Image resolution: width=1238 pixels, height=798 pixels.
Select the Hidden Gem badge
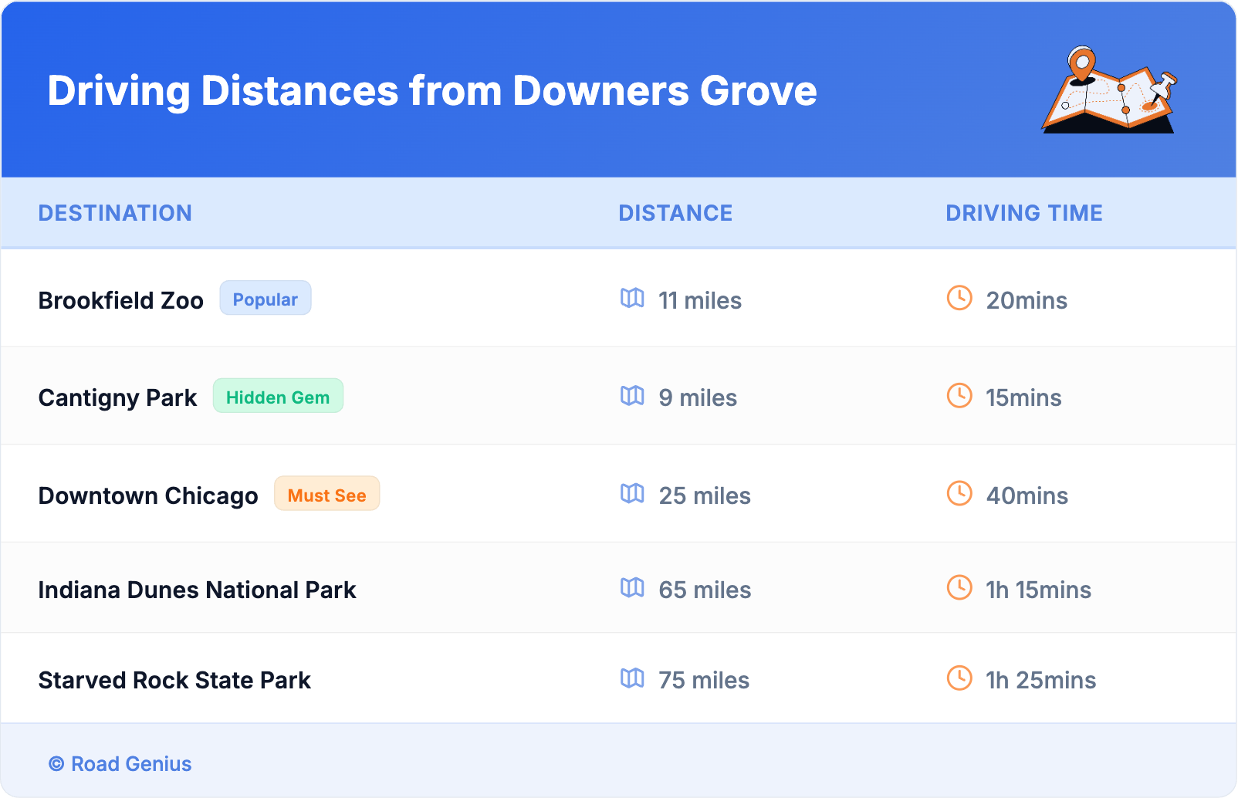(x=278, y=397)
